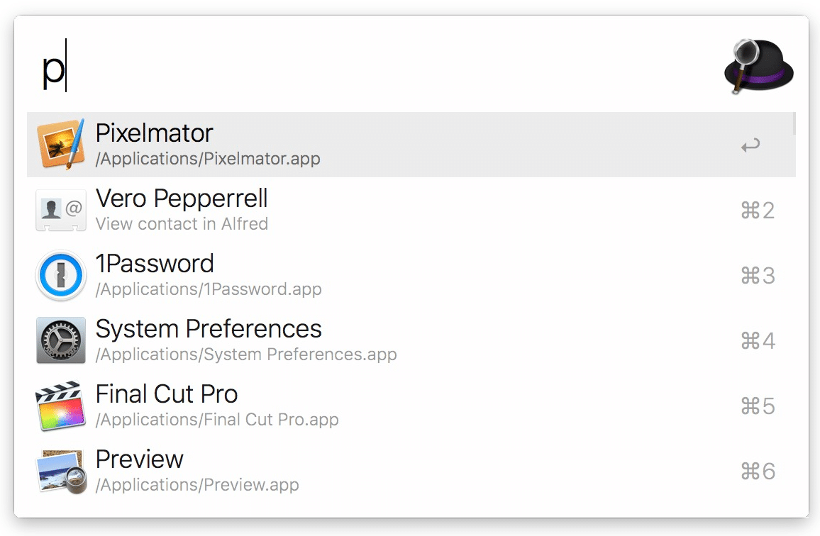Open Preview from the results list
Image resolution: width=820 pixels, height=536 pixels.
tap(140, 459)
